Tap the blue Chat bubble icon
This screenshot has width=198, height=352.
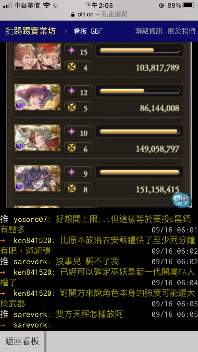181,199
